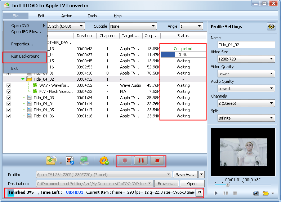The width and height of the screenshot is (281, 202).
Task: Click the DVD info toolbar icon
Action: [84, 161]
